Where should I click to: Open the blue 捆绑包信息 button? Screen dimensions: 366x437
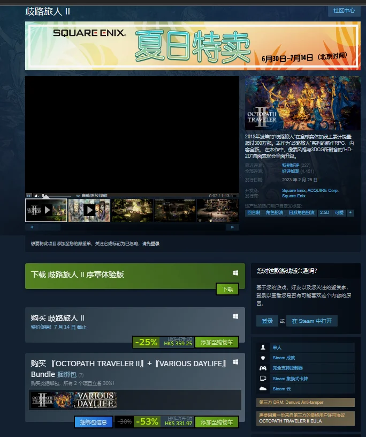coord(94,422)
